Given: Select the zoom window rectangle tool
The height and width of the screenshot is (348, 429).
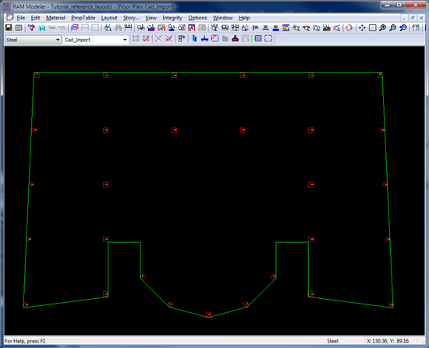Looking at the screenshot, I should [372, 27].
